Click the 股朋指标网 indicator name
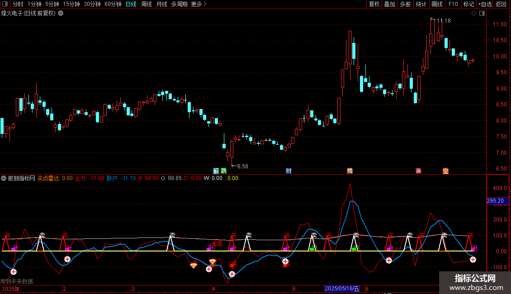511x294 pixels. pyautogui.click(x=22, y=178)
